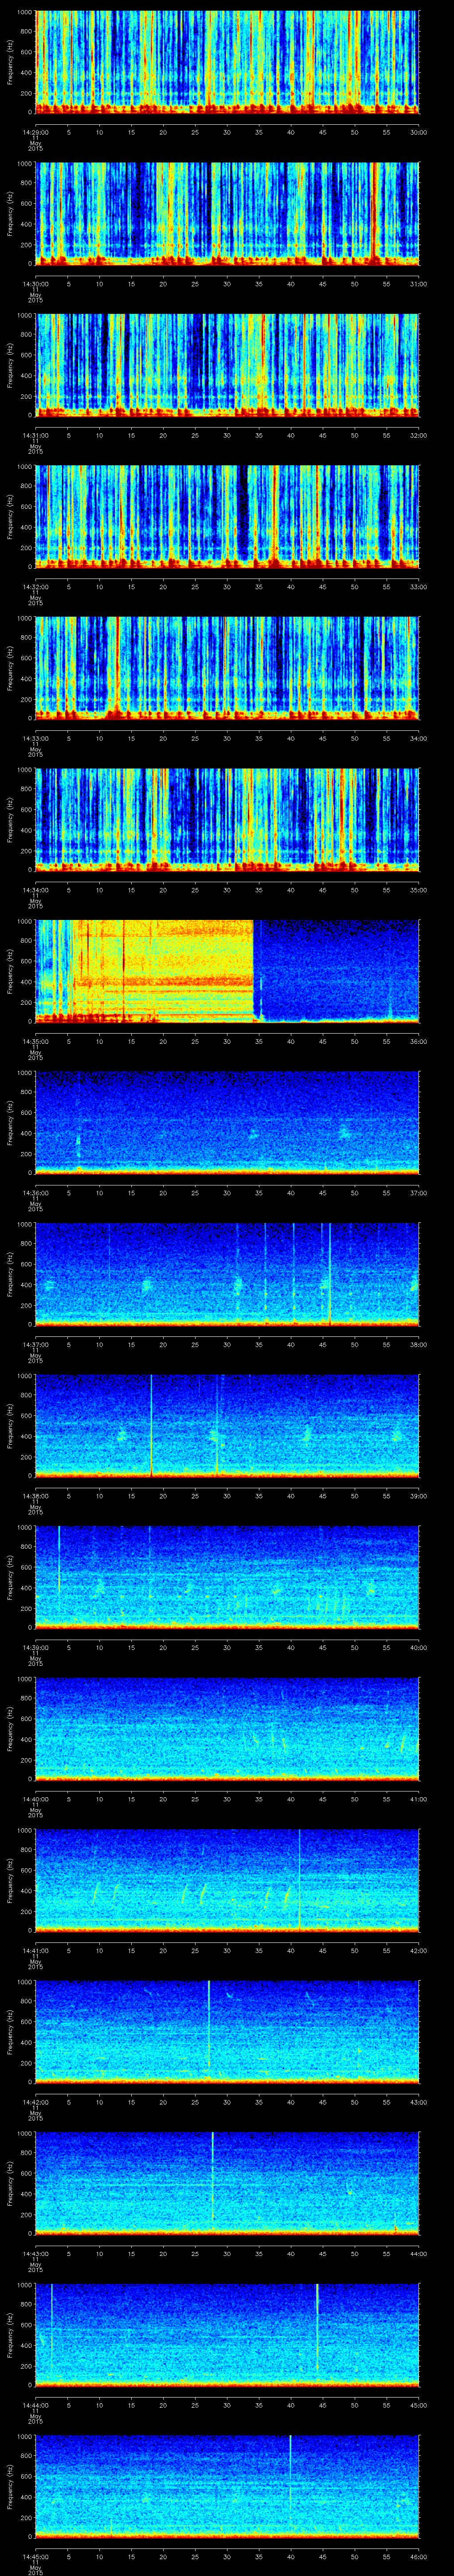Open the spectrogram panel starting at 14:32:00

[x=227, y=517]
